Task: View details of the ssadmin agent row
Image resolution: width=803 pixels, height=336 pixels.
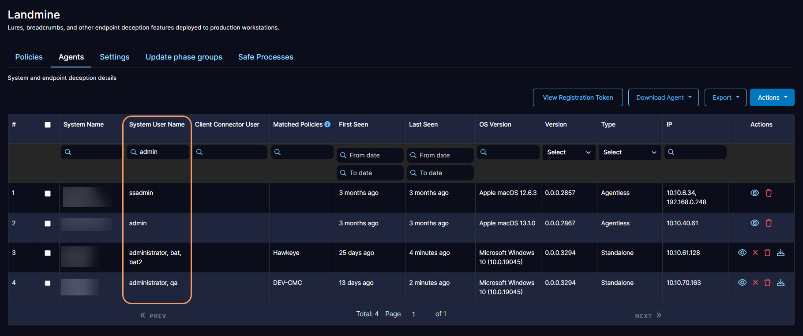Action: [x=754, y=193]
